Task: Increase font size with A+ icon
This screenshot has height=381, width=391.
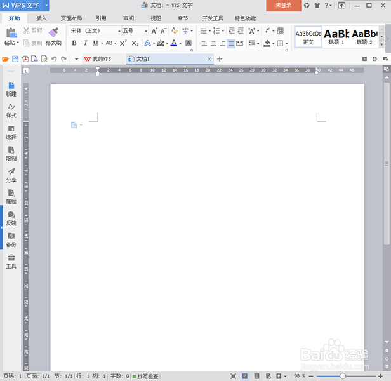Action: (x=154, y=31)
